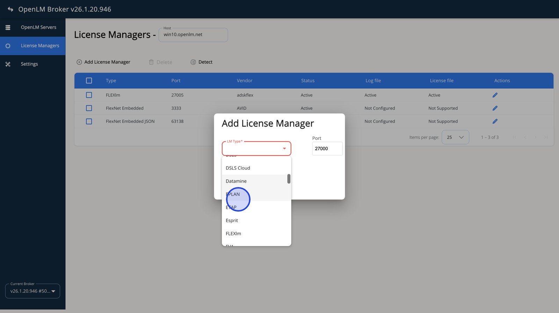Choose DSLS Cloud in the dropdown list
559x313 pixels.
click(238, 168)
